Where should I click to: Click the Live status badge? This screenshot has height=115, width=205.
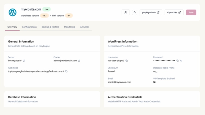46,9
